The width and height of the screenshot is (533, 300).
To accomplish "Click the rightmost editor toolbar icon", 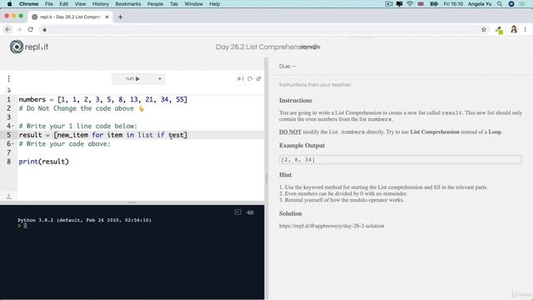I will (x=259, y=78).
